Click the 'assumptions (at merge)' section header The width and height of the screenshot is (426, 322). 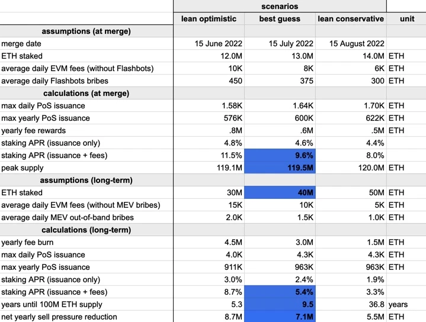(x=87, y=31)
